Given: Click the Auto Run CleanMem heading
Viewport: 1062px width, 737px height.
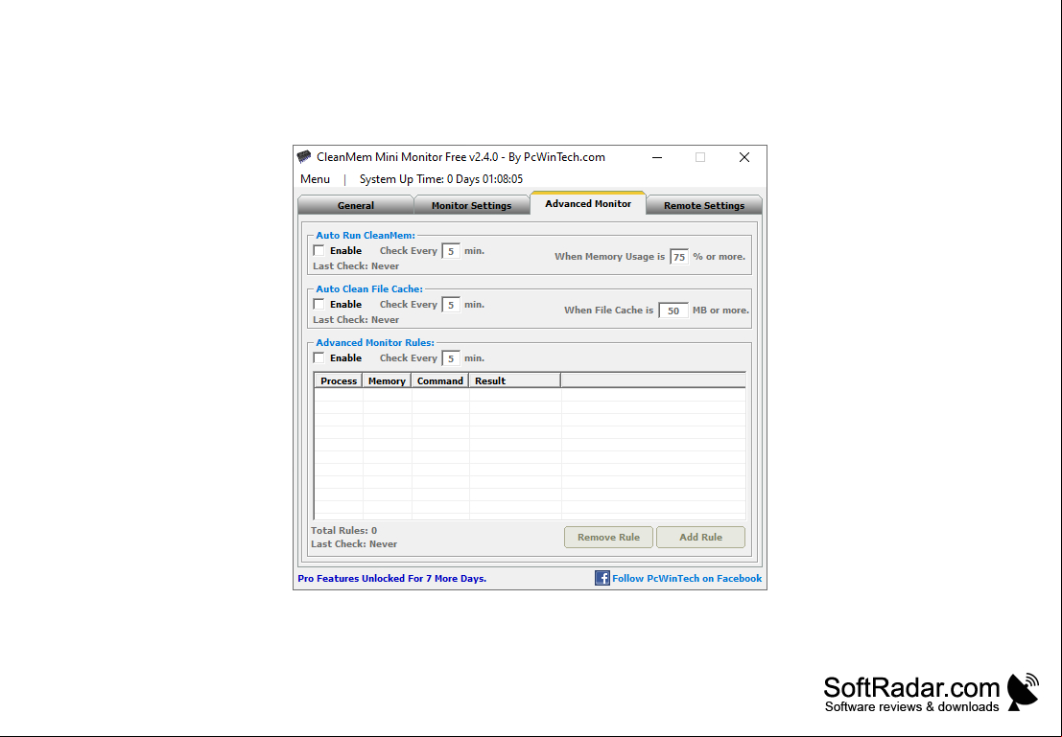Looking at the screenshot, I should tap(366, 236).
